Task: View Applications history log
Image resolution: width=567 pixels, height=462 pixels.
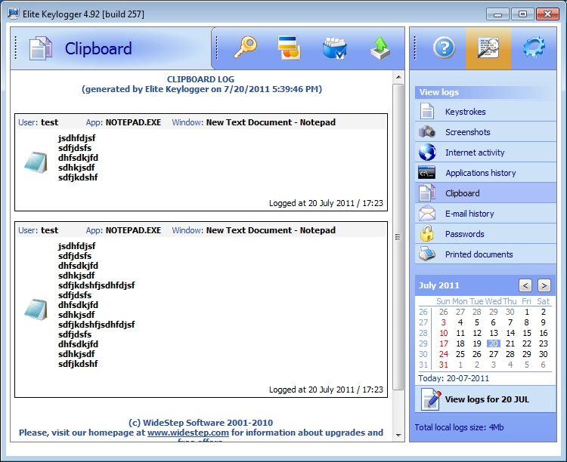Action: click(x=480, y=173)
